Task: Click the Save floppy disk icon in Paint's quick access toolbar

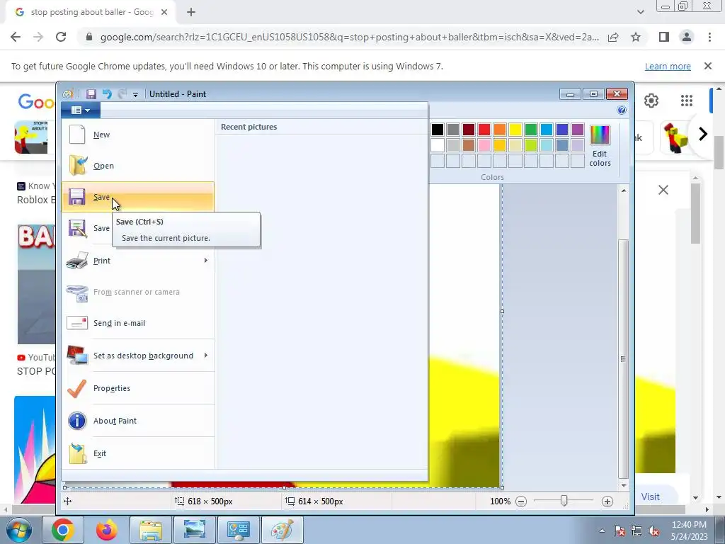Action: [x=91, y=94]
